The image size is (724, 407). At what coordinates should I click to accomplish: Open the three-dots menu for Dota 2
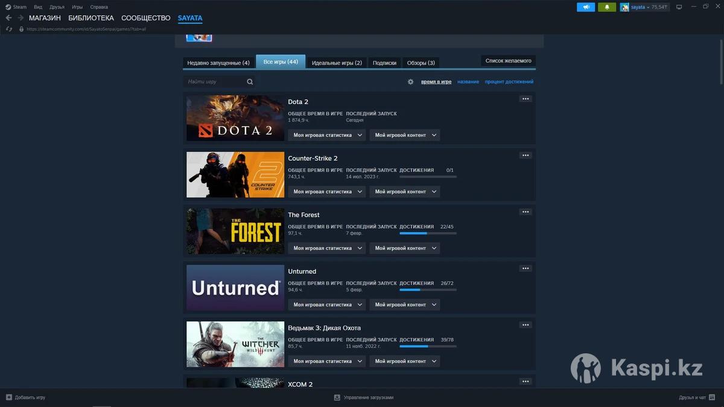coord(526,99)
